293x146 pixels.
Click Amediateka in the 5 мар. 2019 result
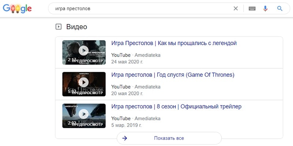pos(148,118)
